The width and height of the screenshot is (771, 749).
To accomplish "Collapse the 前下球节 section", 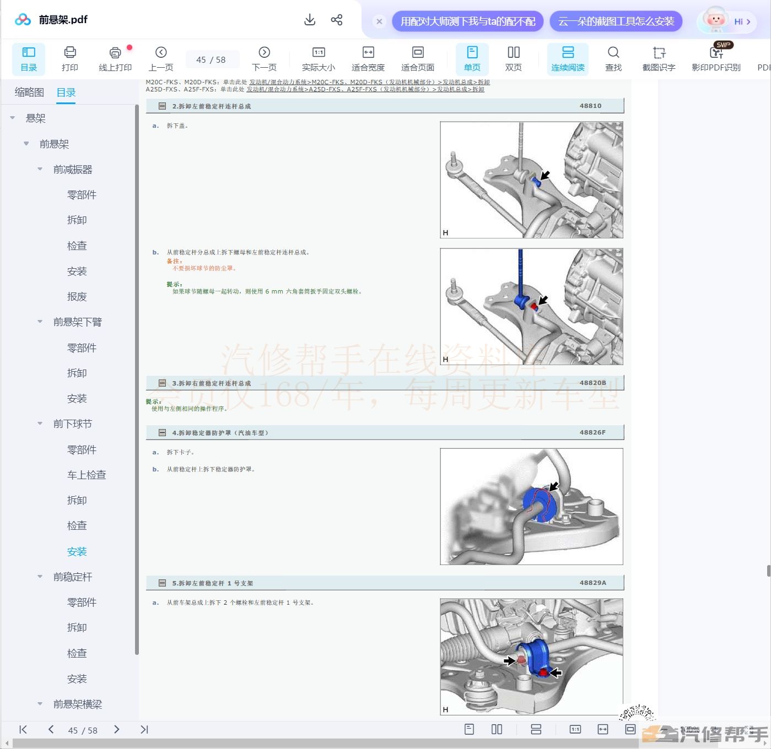I will (40, 424).
